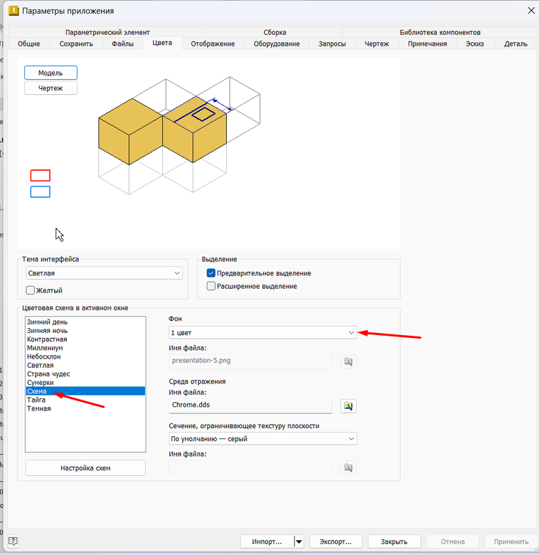
Task: Click the Настройка схем button
Action: pos(85,468)
